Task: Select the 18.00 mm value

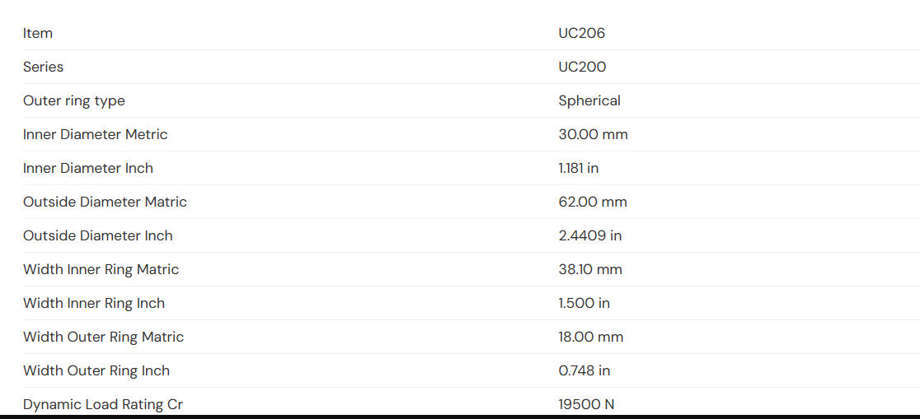Action: 591,337
